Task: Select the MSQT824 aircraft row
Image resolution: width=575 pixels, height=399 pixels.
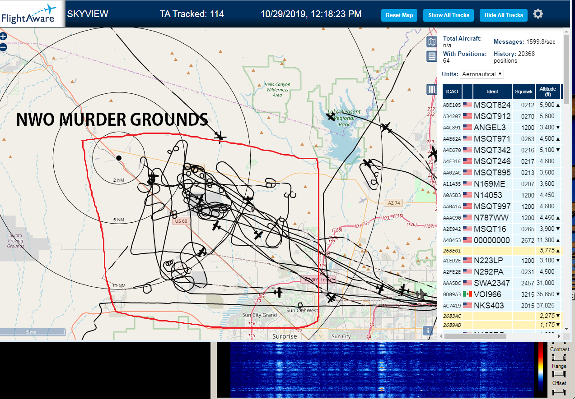Action: point(502,105)
